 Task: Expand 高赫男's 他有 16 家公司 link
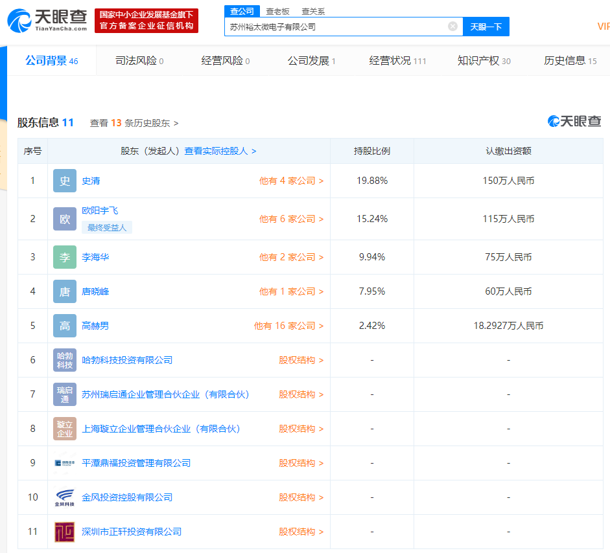click(288, 326)
